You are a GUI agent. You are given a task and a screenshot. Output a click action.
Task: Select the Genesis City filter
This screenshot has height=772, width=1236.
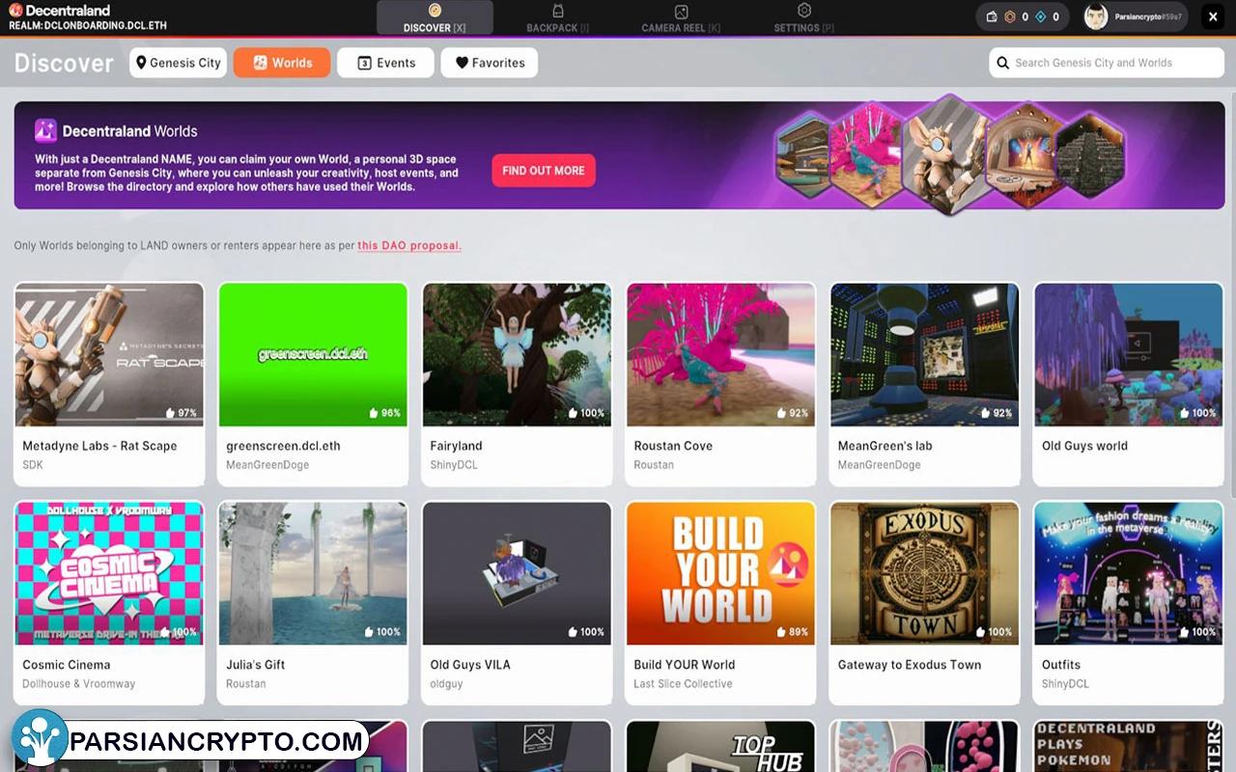click(x=179, y=63)
